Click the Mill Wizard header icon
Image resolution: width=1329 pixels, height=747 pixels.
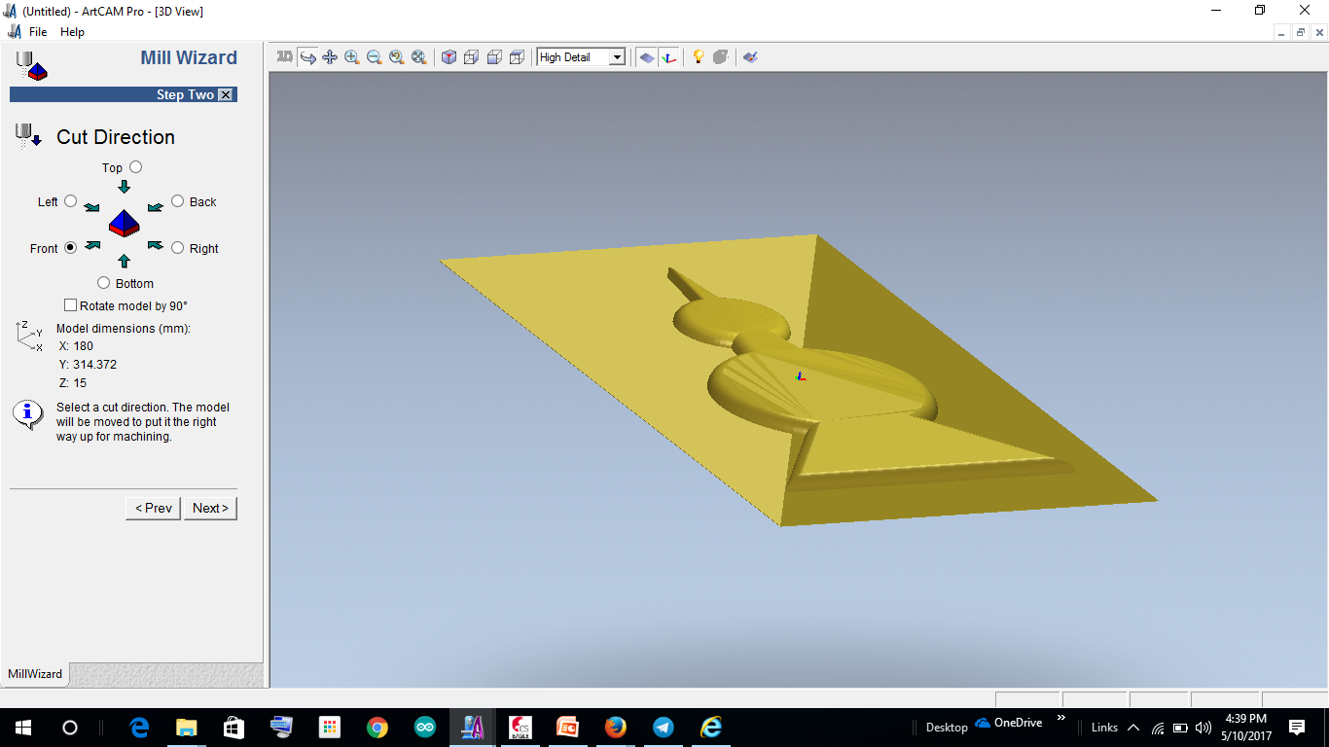pyautogui.click(x=32, y=65)
